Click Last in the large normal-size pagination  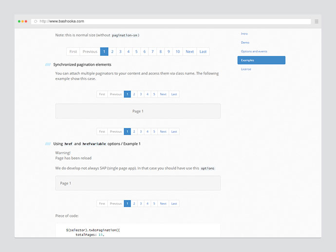click(x=203, y=52)
